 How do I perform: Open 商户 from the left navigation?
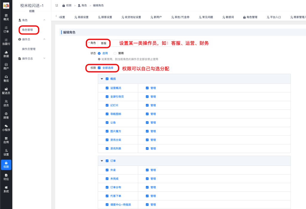6,66
